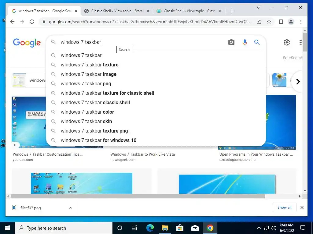Open Cortana circle icon on taskbar
Viewport: 313px width, 234px height.
pyautogui.click(x=120, y=228)
